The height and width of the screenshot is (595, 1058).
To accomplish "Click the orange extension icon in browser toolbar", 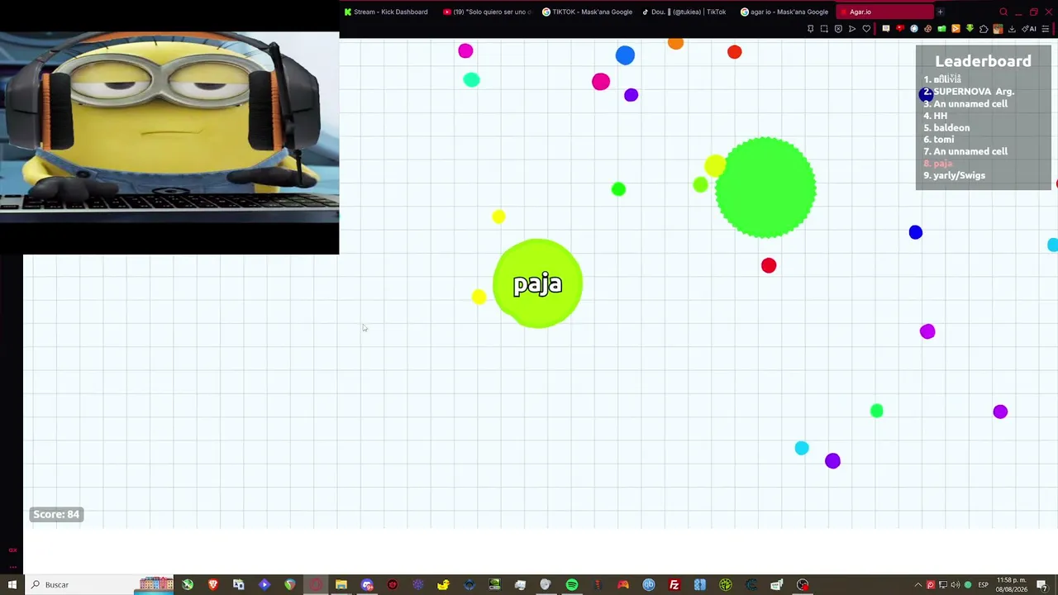I will tap(956, 29).
